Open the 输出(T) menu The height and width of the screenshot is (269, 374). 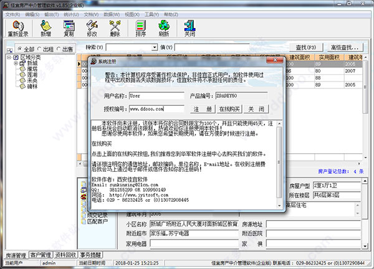(52, 14)
